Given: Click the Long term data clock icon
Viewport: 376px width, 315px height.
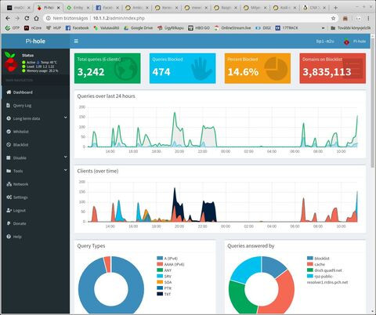Looking at the screenshot, I should point(9,118).
